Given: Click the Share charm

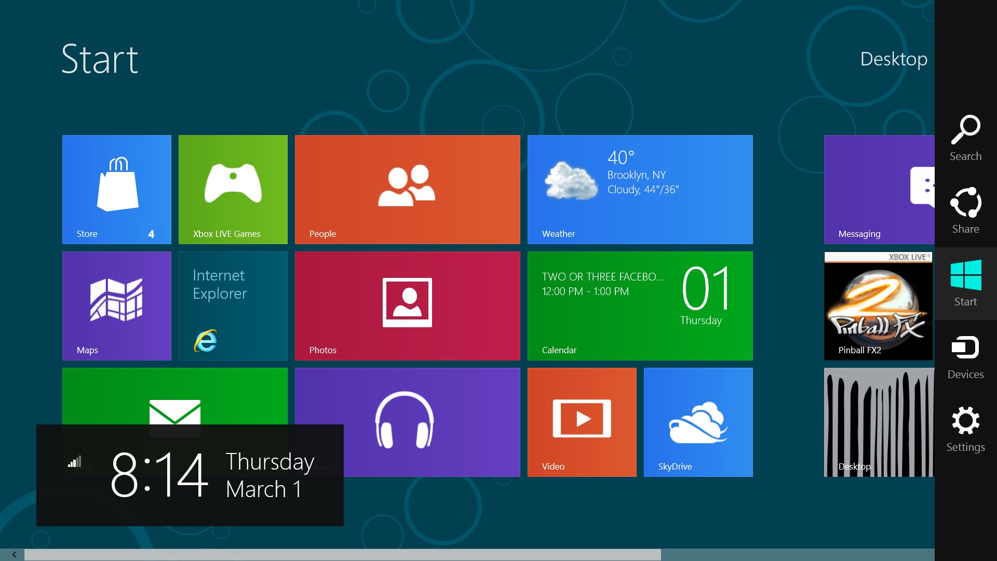Looking at the screenshot, I should coord(965,211).
